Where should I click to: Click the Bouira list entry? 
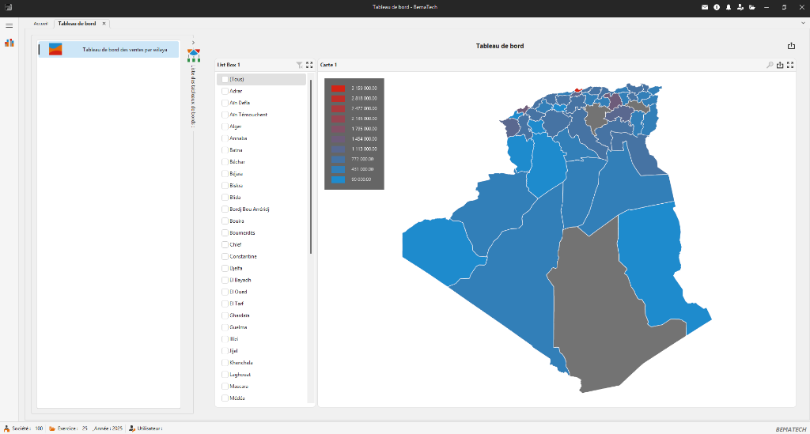(x=237, y=221)
